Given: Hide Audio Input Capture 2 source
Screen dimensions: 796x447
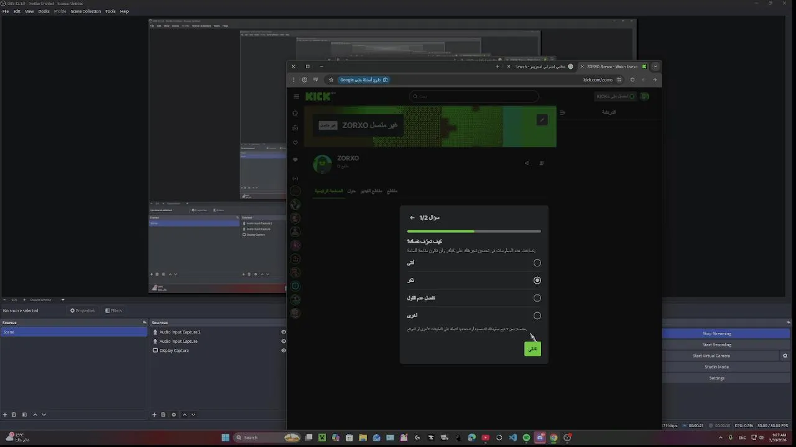Looking at the screenshot, I should (284, 332).
